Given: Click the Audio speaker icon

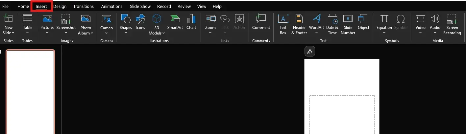Looking at the screenshot, I should click(435, 19).
